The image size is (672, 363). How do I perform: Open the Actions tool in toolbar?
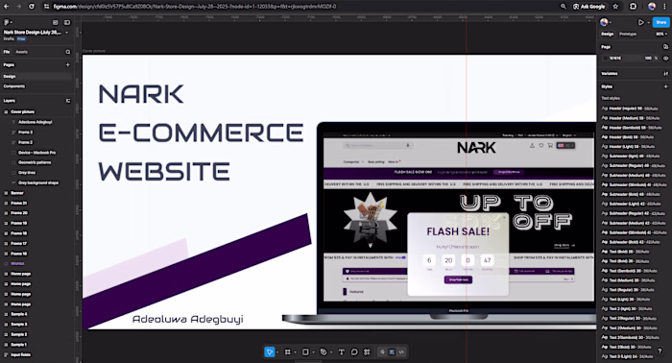(367, 351)
